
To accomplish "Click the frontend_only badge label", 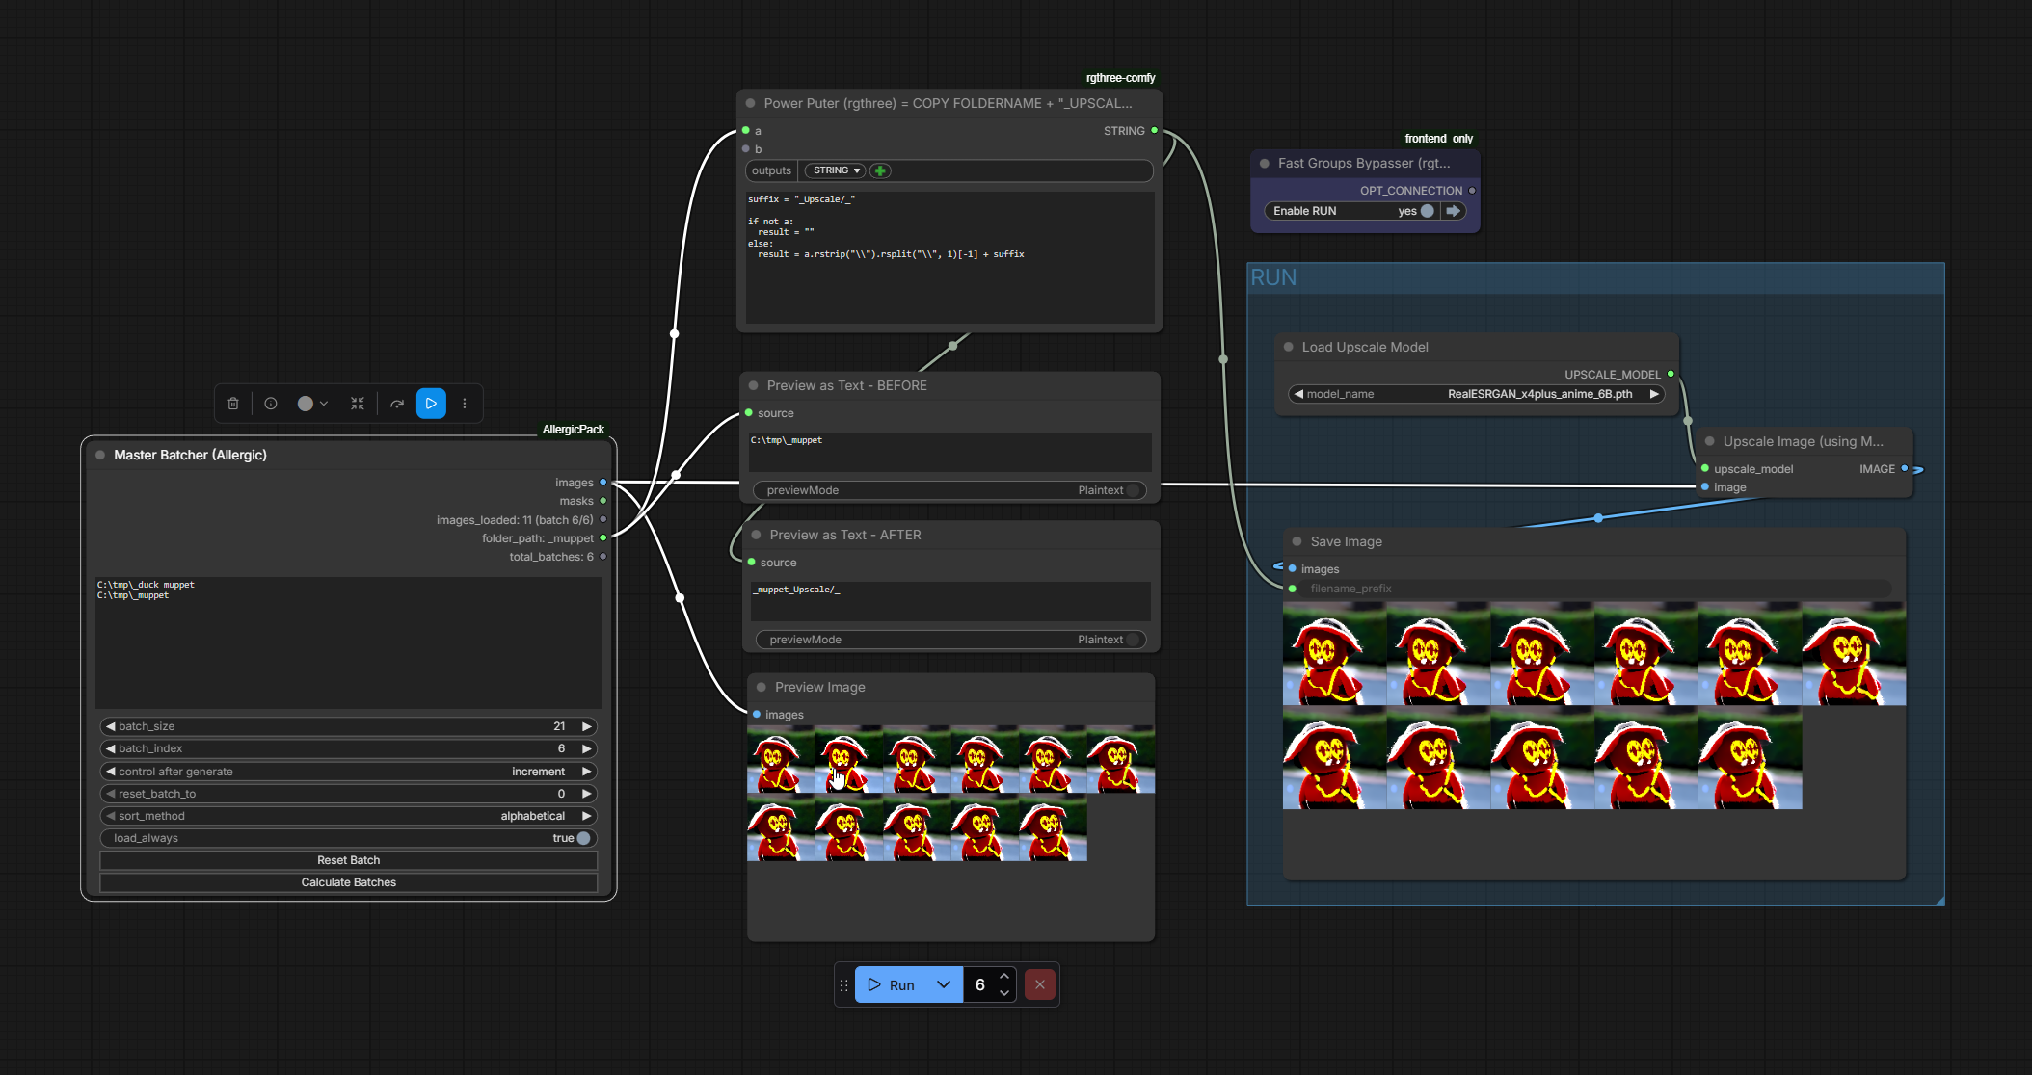I will coord(1438,139).
